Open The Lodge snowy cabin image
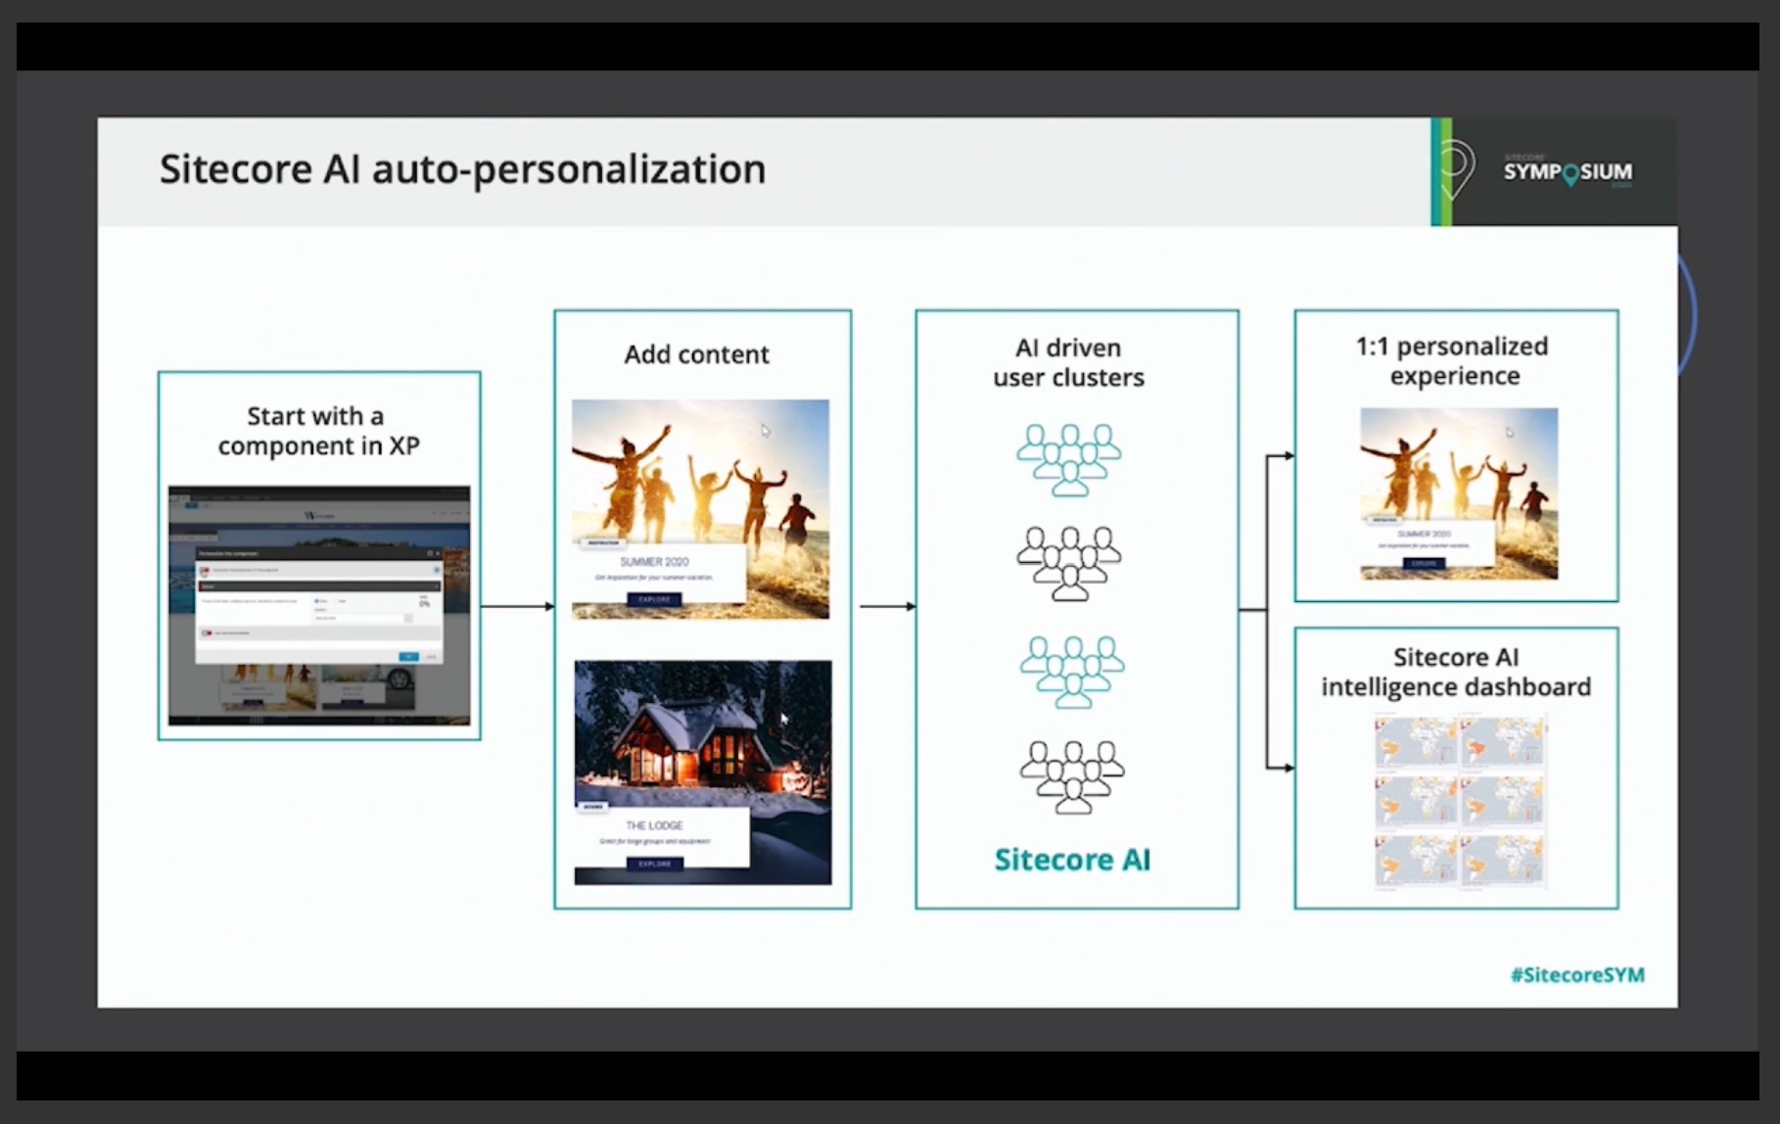 (703, 773)
